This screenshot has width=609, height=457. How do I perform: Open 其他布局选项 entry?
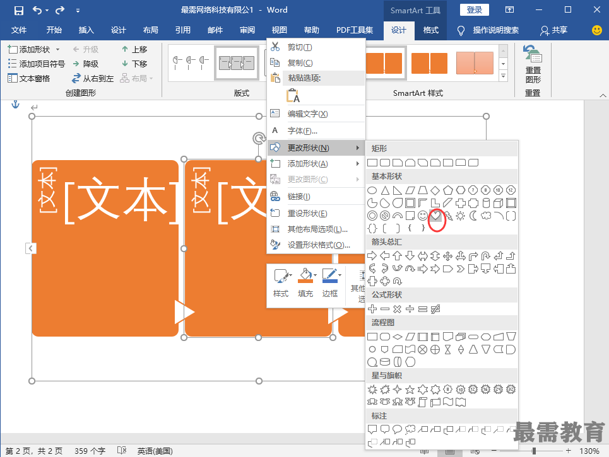[316, 229]
